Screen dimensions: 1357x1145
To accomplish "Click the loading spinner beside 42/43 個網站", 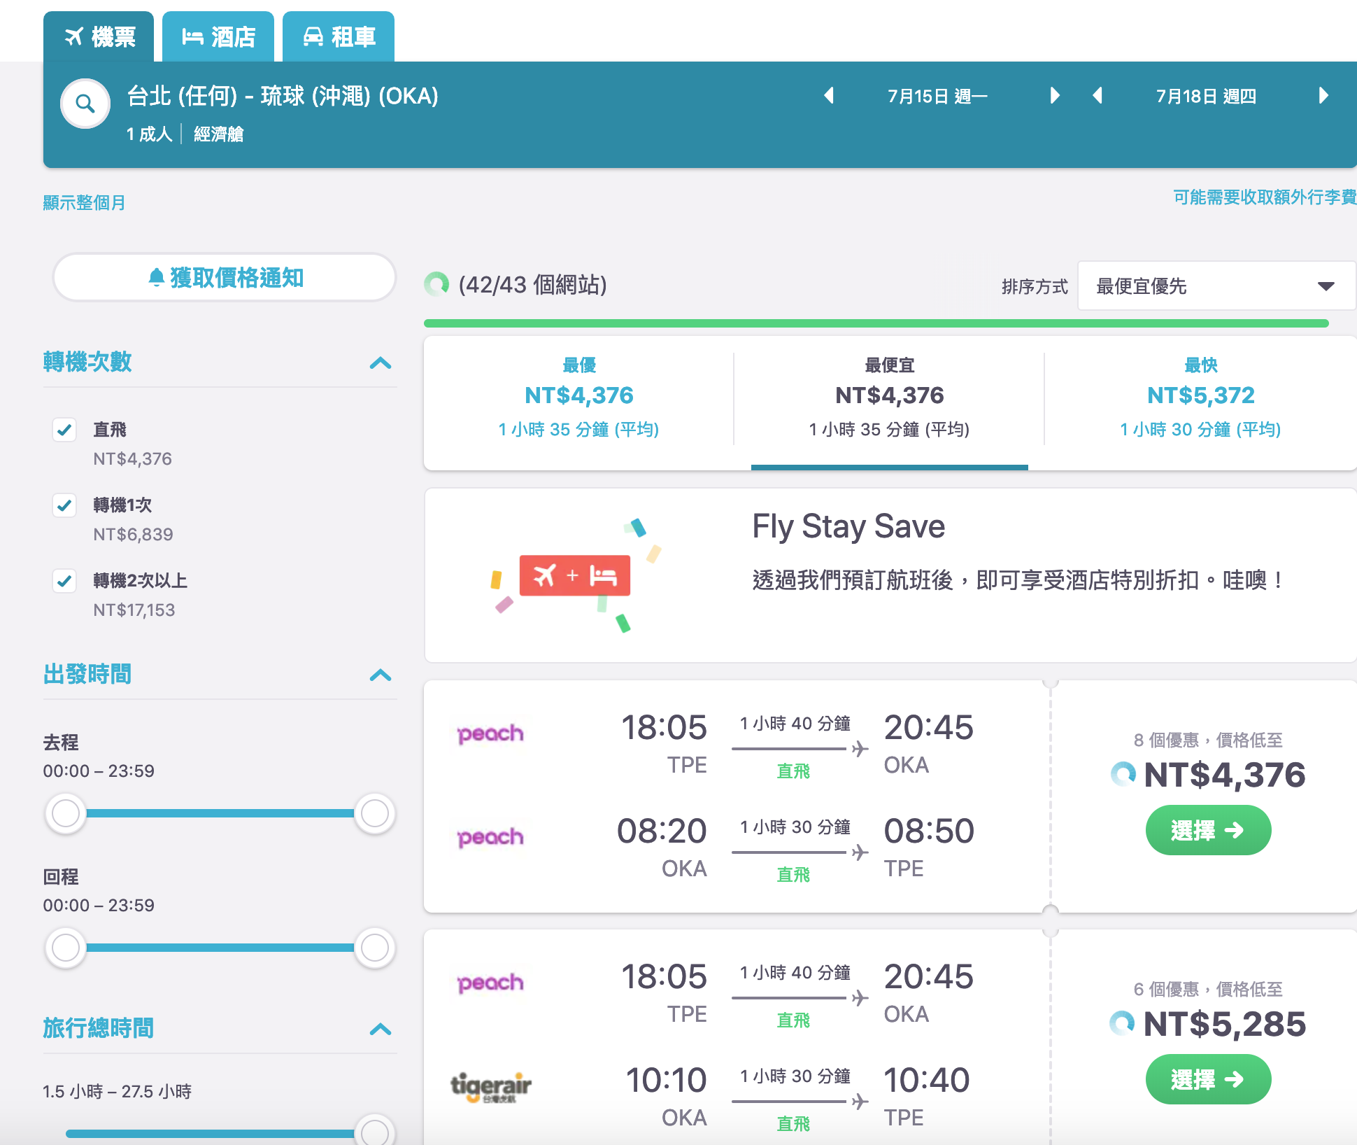I will [x=436, y=284].
